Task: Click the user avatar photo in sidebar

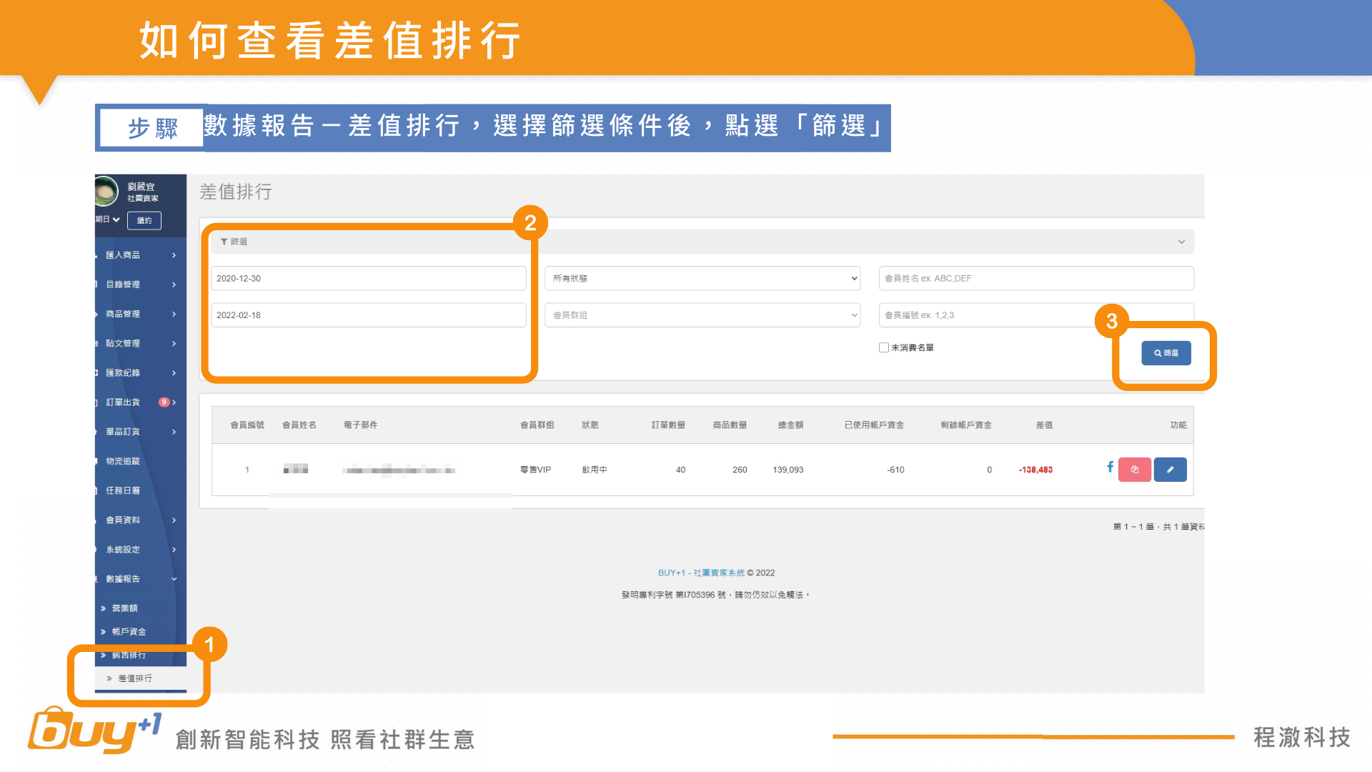Action: tap(106, 191)
